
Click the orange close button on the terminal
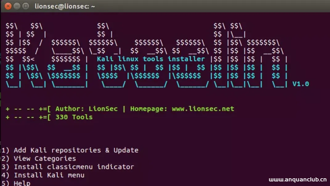click(x=8, y=6)
